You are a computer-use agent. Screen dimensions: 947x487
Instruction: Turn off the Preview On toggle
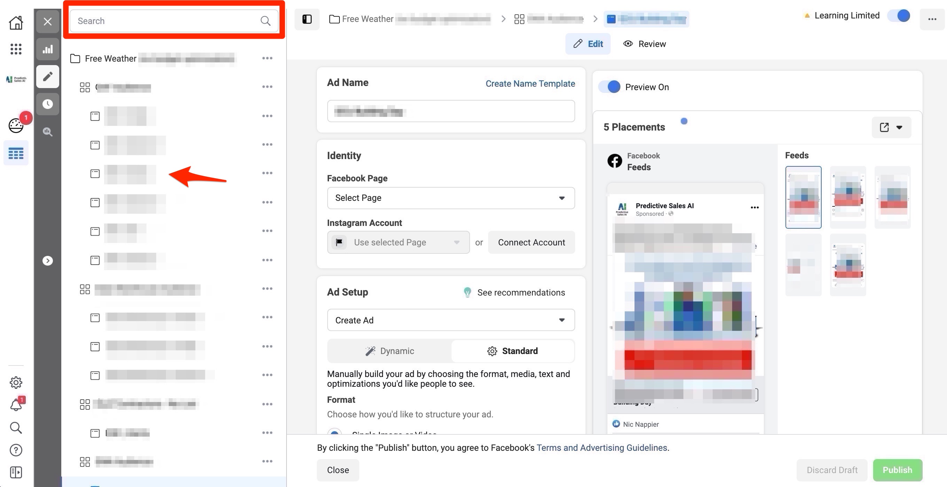coord(610,87)
